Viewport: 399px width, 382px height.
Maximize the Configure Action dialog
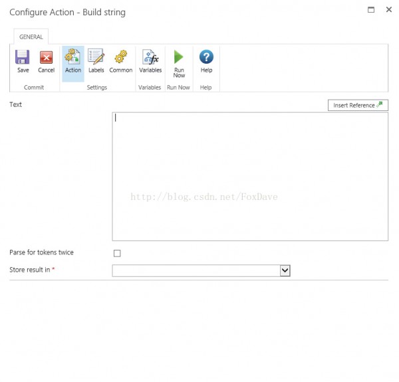click(x=371, y=10)
